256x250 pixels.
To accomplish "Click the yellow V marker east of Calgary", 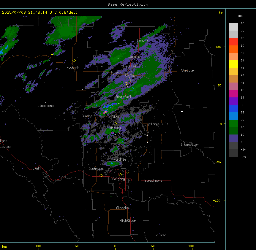I will [x=127, y=173].
